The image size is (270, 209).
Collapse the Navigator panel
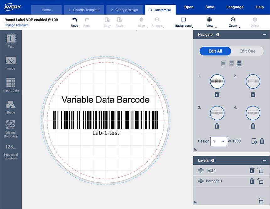tap(264, 34)
